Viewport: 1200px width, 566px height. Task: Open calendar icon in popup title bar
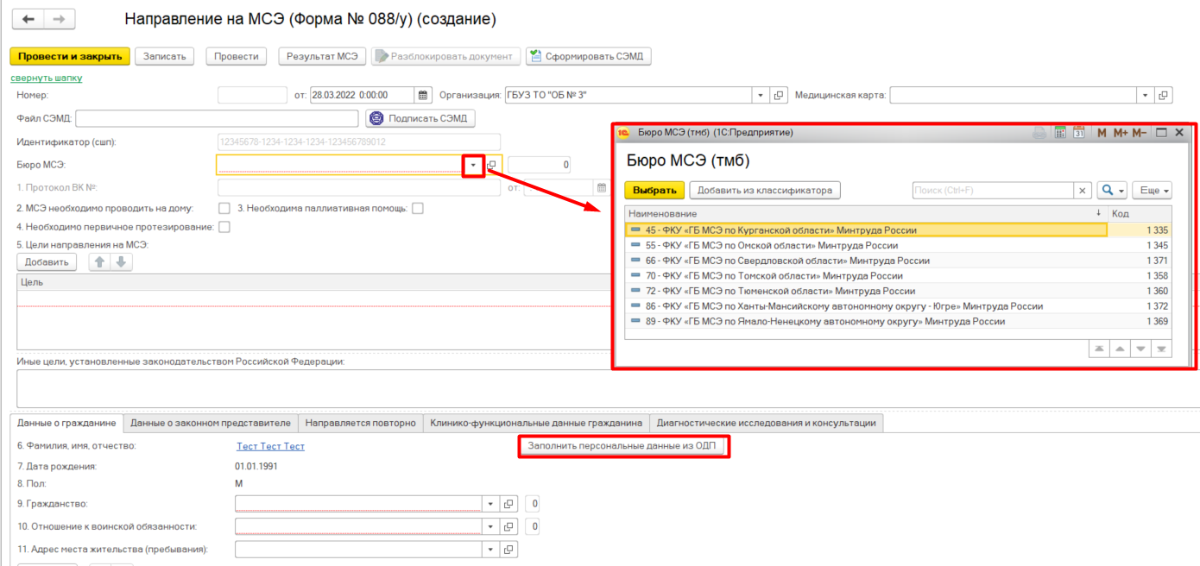click(1079, 133)
